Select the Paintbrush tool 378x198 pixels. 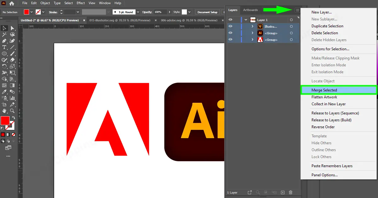pyautogui.click(x=12, y=54)
